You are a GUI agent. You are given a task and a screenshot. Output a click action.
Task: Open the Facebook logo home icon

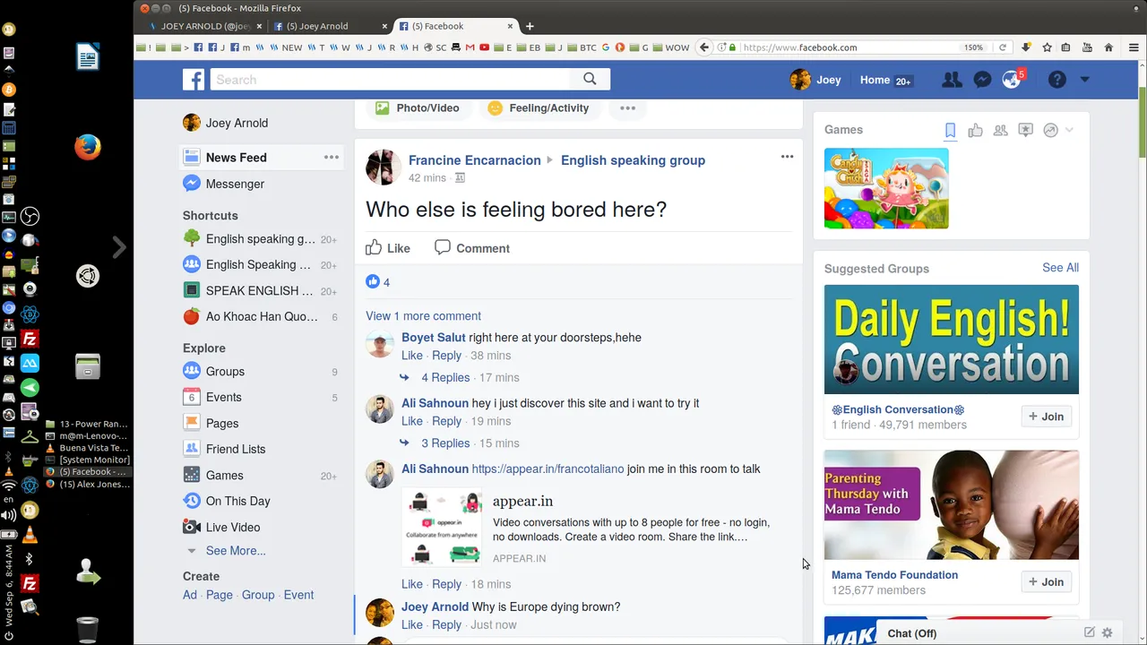194,80
